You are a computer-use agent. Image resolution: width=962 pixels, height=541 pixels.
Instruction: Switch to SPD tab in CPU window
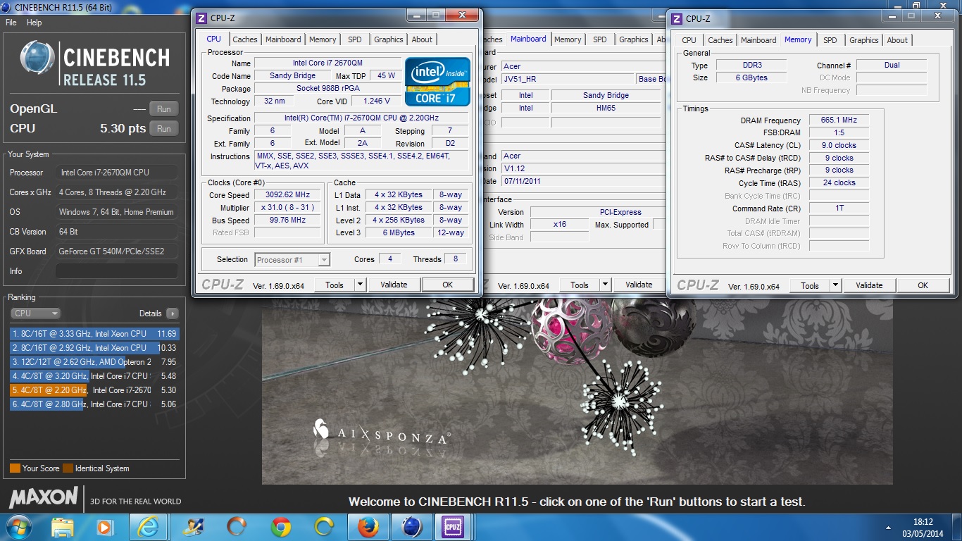click(x=355, y=39)
